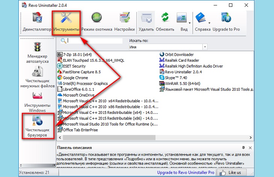The height and width of the screenshot is (177, 274).
Task: Open Чистильщик ненужных файлов tool
Action: point(38,77)
